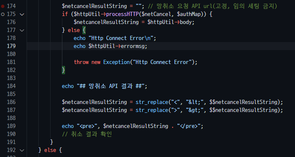The width and height of the screenshot is (295, 157).
Task: Click the if keyword on line 175
Action: pyautogui.click(x=65, y=14)
